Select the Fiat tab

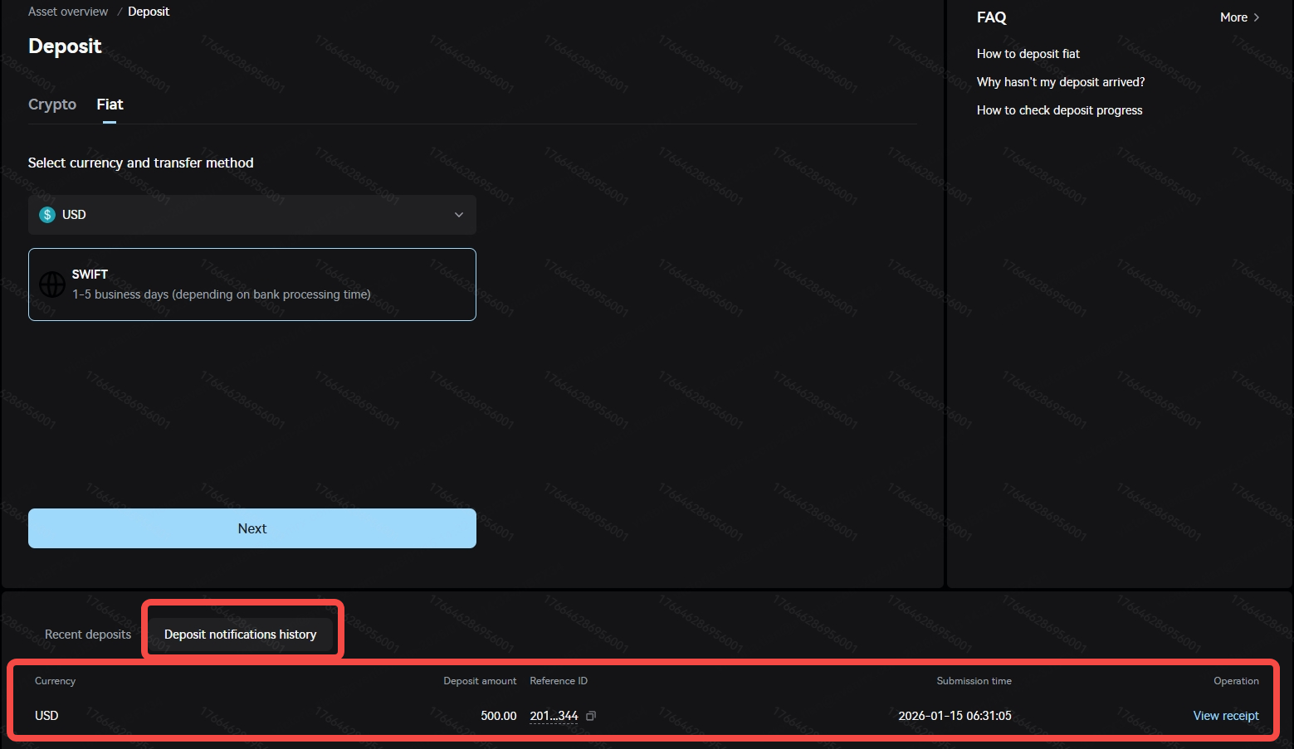(x=110, y=105)
